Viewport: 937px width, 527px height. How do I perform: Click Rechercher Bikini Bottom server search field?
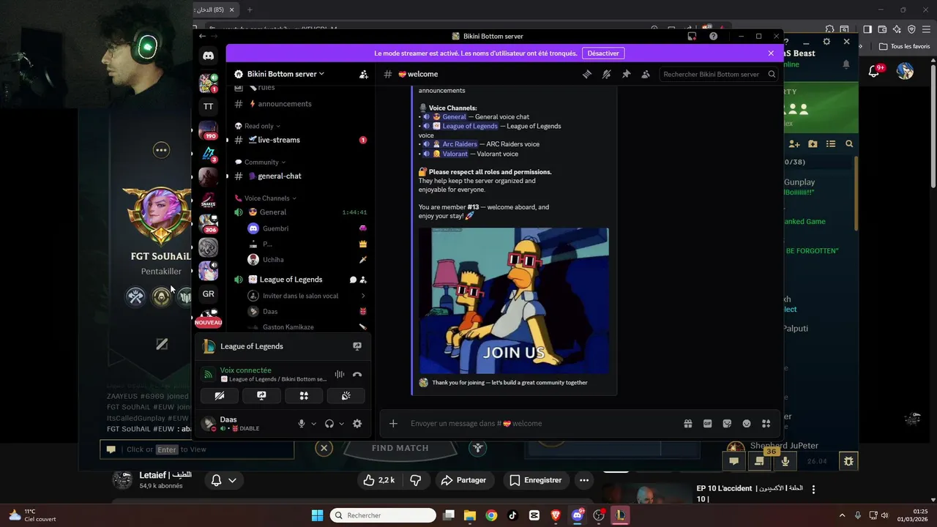tap(718, 74)
